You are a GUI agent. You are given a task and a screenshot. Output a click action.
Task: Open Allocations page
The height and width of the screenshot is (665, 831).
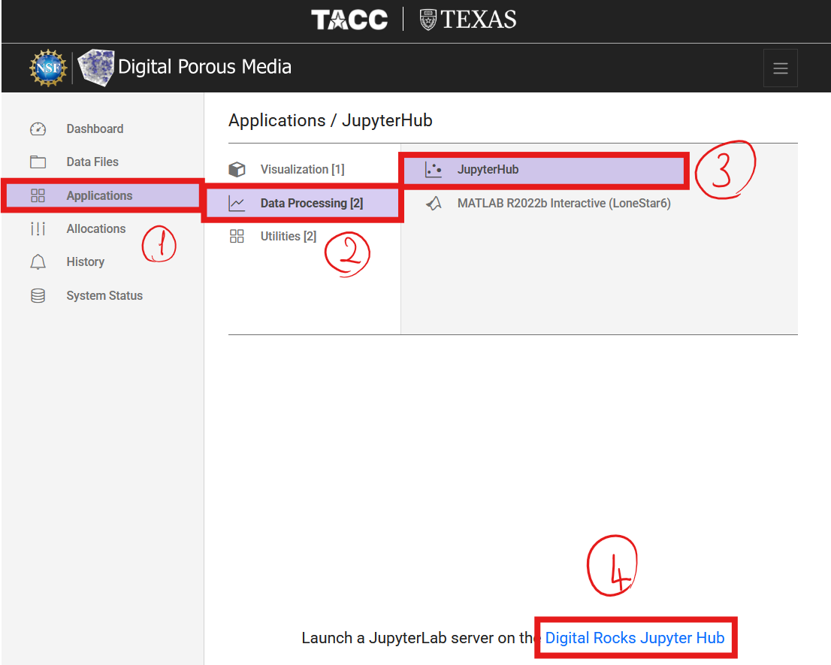point(96,229)
